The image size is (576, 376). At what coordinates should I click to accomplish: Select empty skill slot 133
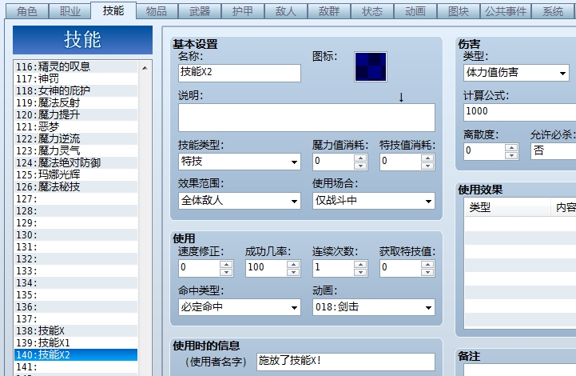tap(76, 270)
